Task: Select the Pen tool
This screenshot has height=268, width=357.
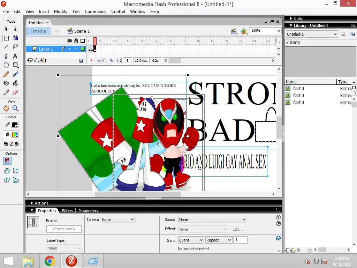Action: (x=6, y=56)
